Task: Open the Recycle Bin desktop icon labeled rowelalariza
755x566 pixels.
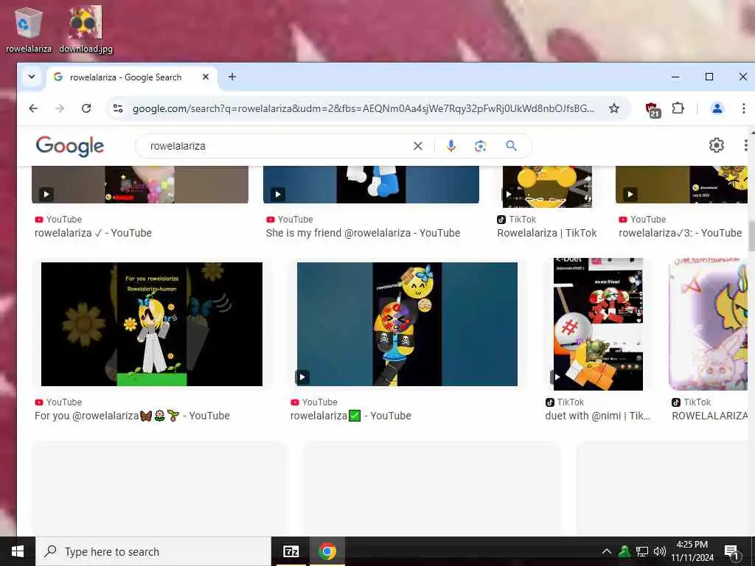Action: coord(29,29)
